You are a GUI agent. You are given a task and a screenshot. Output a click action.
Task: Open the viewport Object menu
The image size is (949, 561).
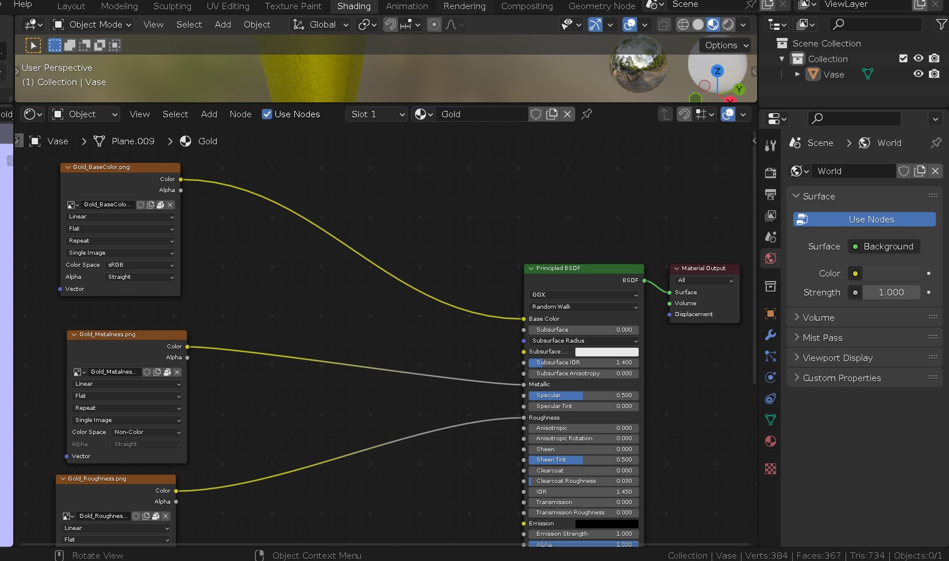coord(257,25)
